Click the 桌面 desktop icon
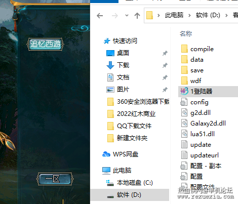The height and width of the screenshot is (204, 238). point(110,53)
